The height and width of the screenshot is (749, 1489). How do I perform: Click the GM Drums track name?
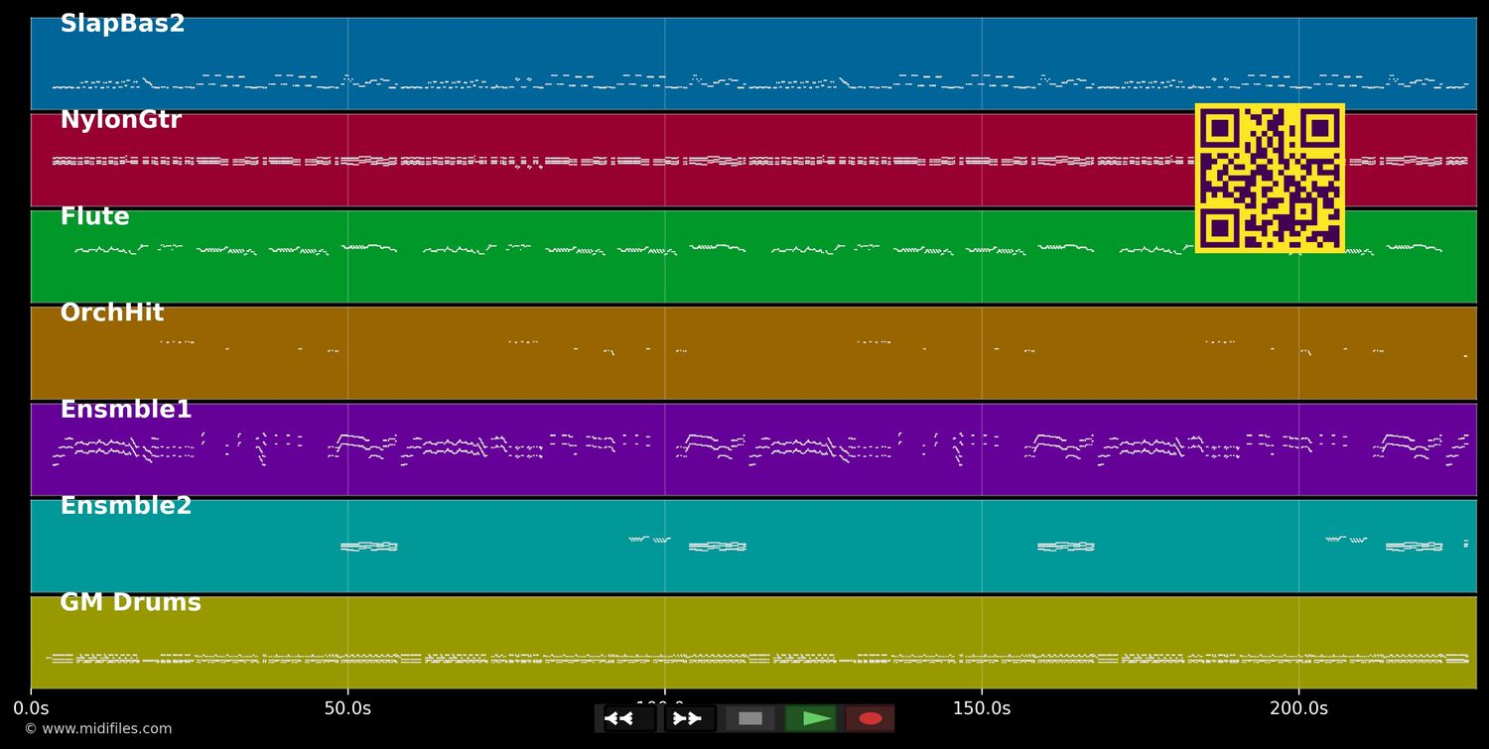[x=130, y=602]
